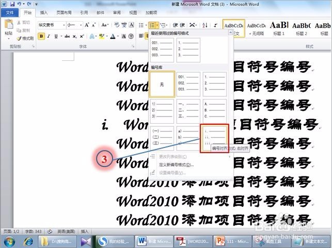Choose the 1) 2) 3) numbering format
The width and height of the screenshot is (332, 248).
(162, 111)
